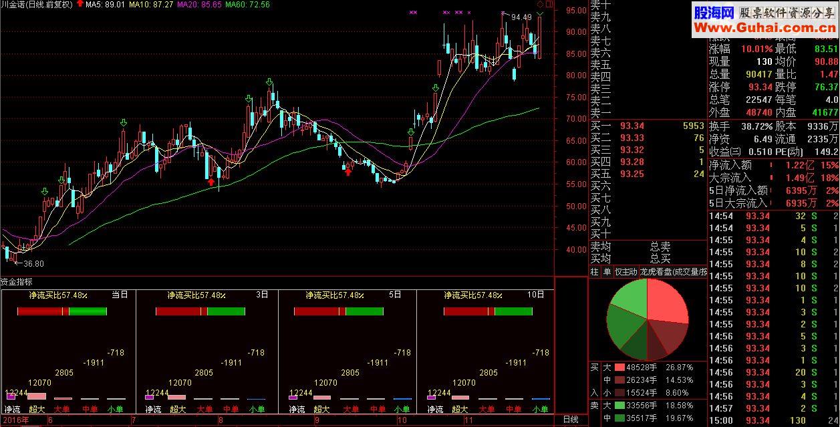Click the small magenta 净流 bar in the 当日 panel
The height and width of the screenshot is (427, 840).
(11, 396)
